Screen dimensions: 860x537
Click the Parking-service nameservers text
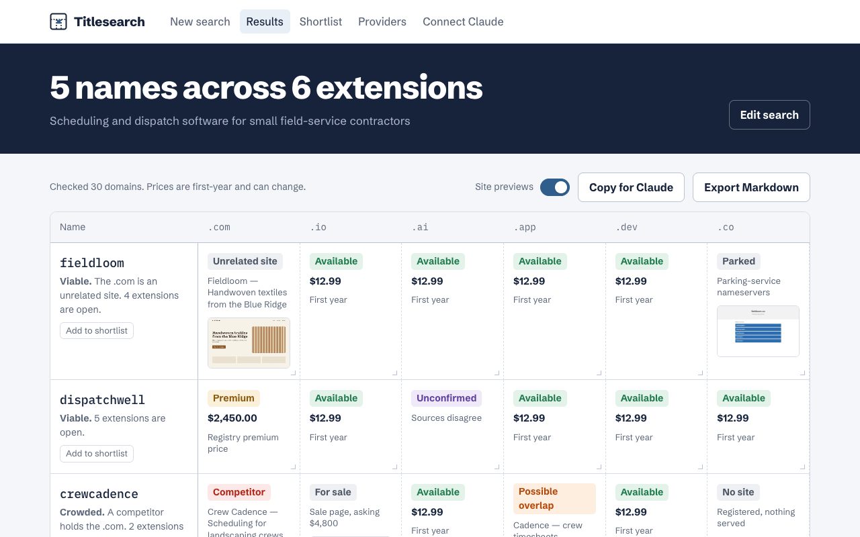[x=748, y=287]
